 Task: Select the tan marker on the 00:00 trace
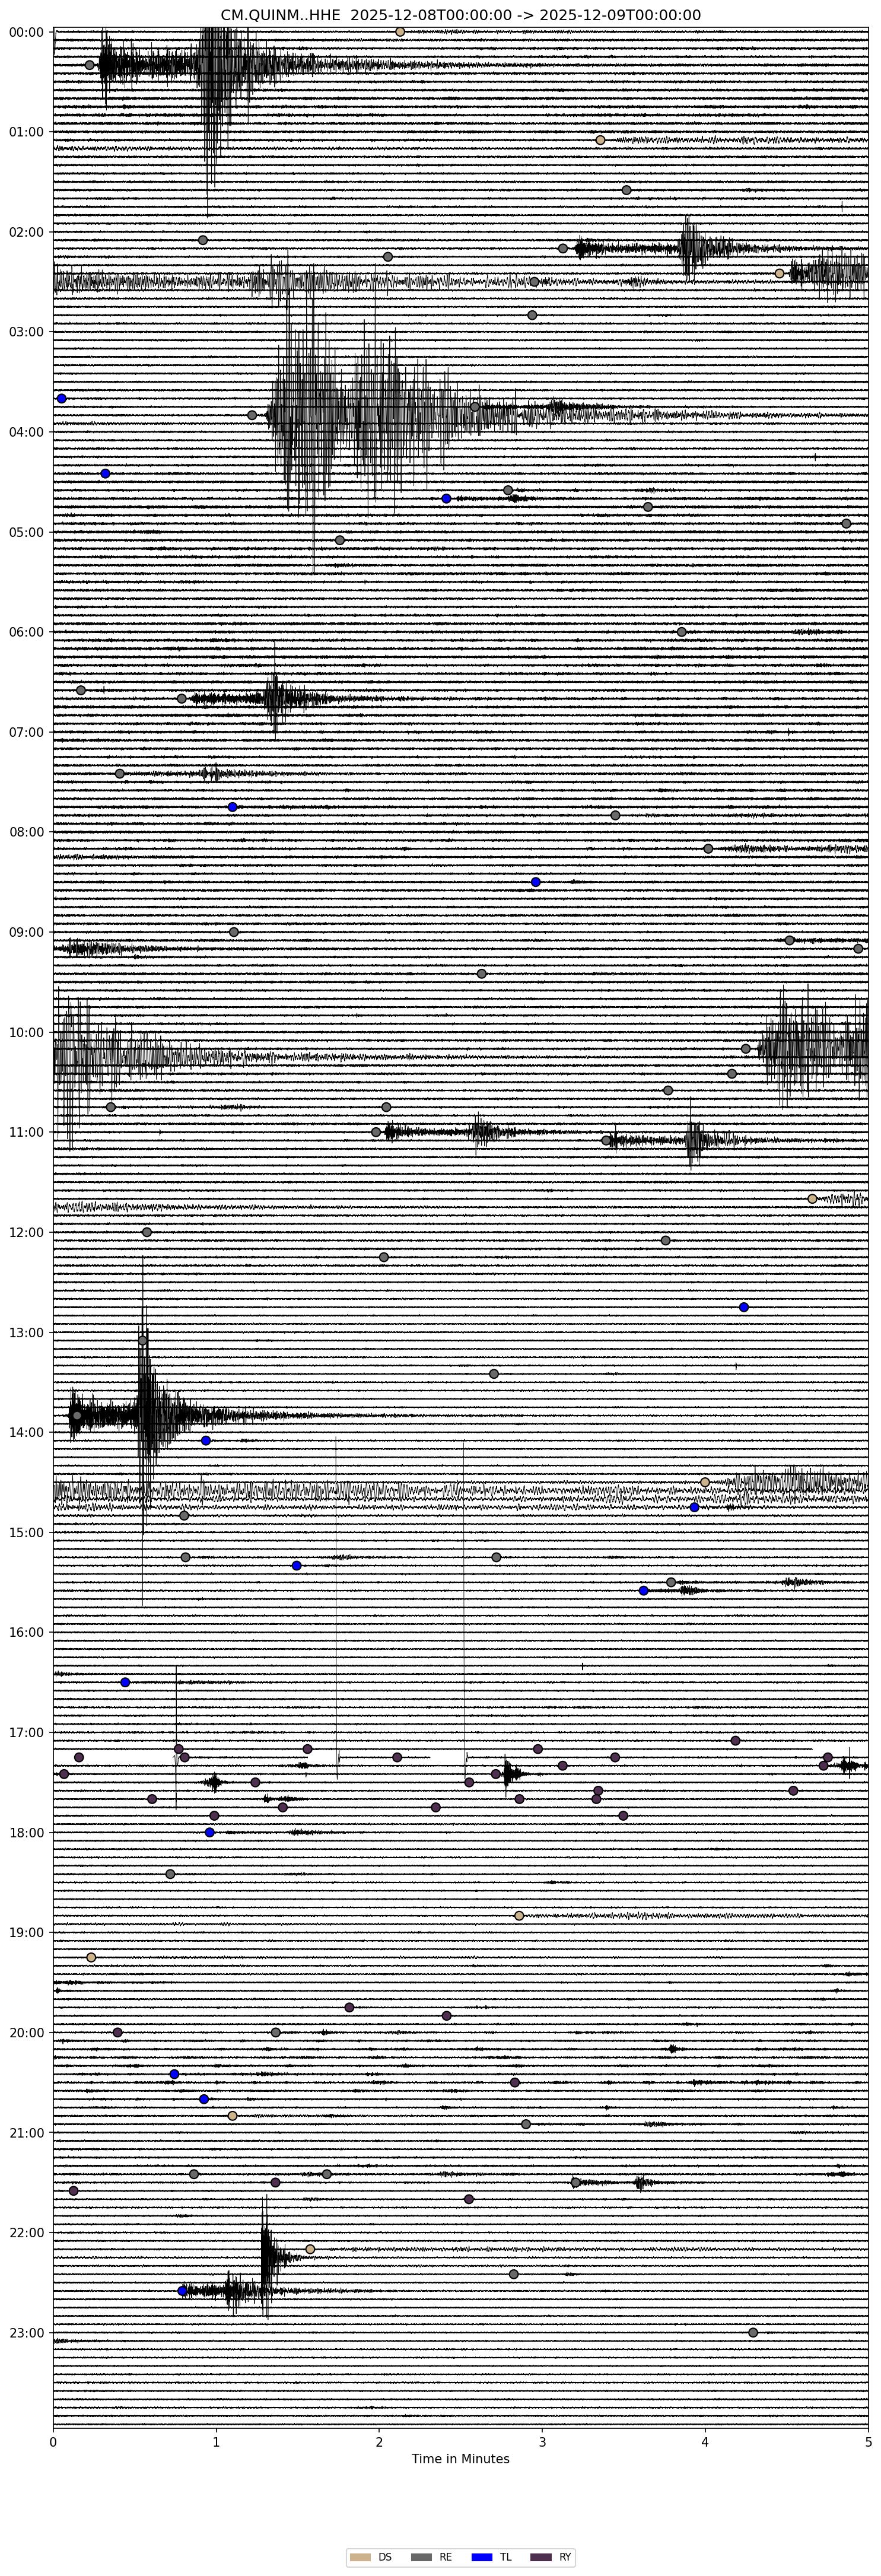tap(400, 32)
